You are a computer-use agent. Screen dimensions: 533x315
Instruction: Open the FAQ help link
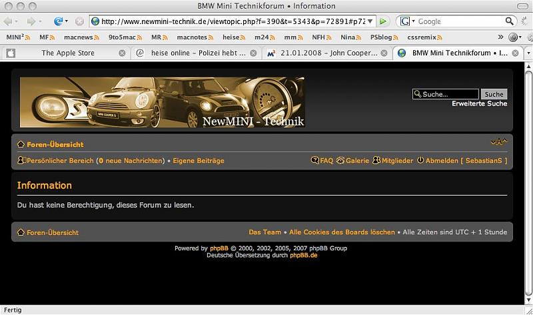pyautogui.click(x=322, y=161)
